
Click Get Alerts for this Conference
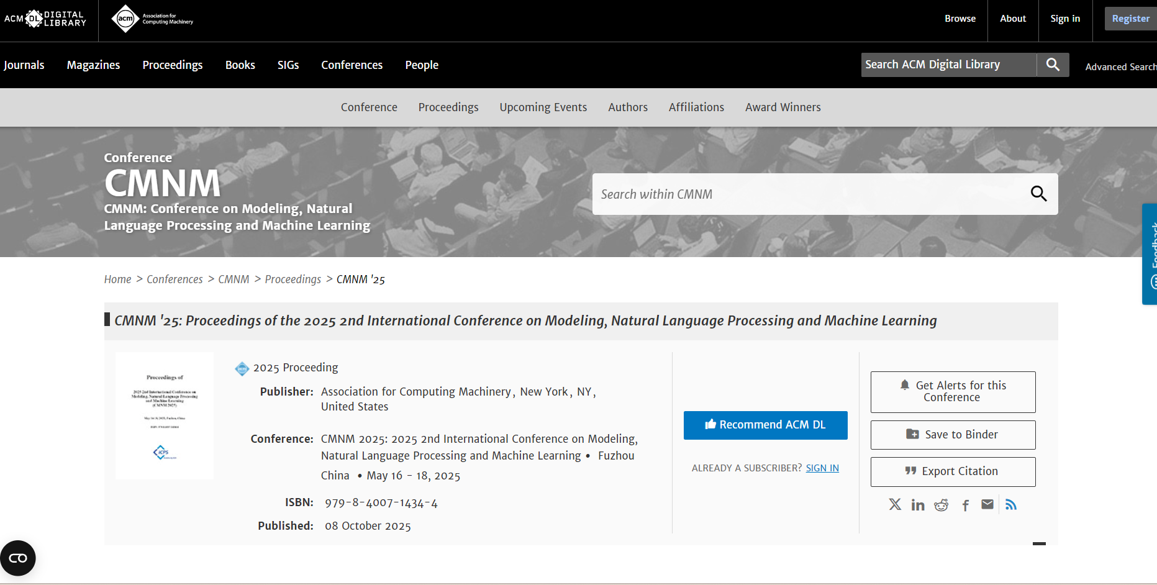(953, 391)
